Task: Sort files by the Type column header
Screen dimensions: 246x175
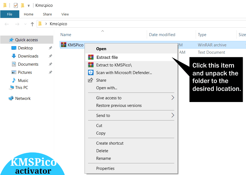Action: pyautogui.click(x=202, y=35)
